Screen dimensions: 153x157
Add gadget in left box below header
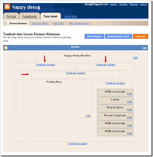(x=46, y=65)
